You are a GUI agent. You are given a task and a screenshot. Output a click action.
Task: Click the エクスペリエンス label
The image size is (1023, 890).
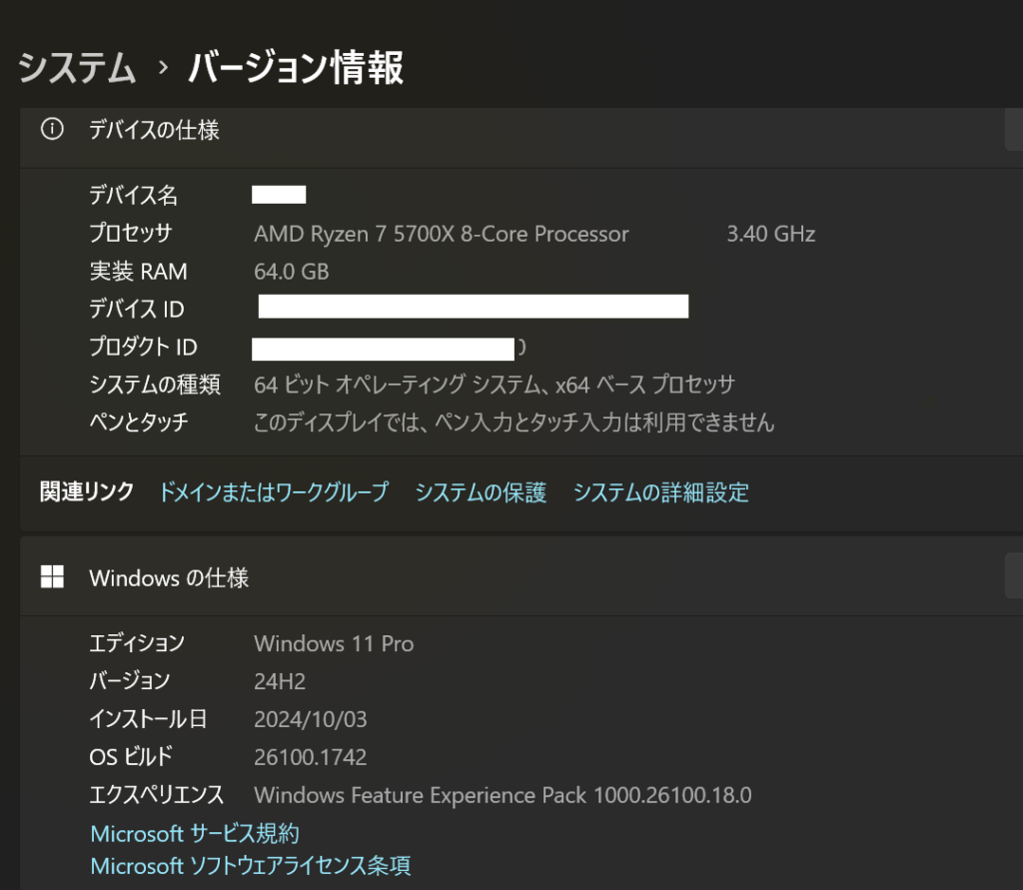[x=157, y=794]
